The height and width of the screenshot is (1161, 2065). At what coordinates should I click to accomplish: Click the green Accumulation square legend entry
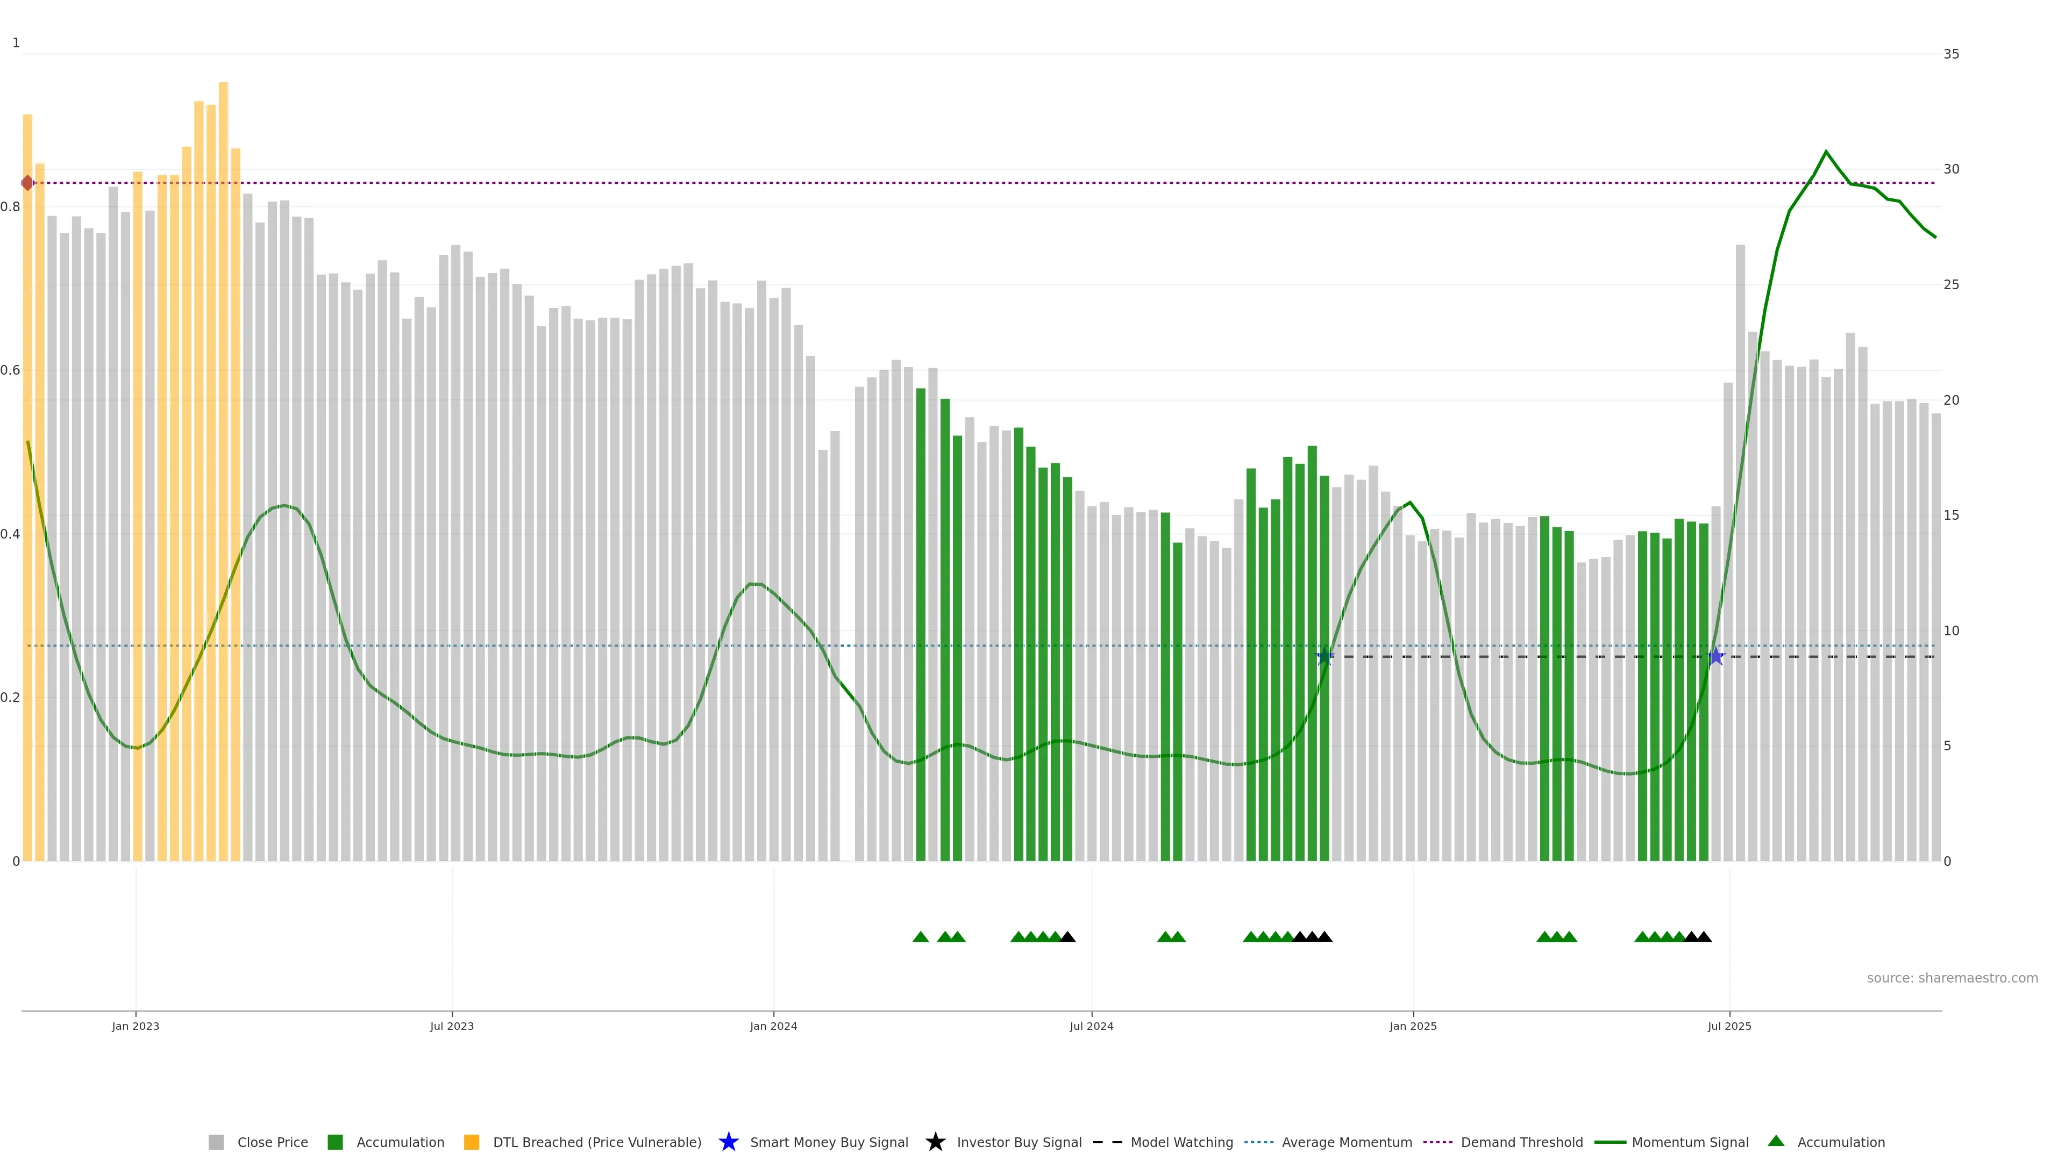335,1142
